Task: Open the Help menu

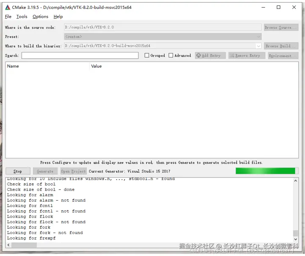Action: (58, 17)
